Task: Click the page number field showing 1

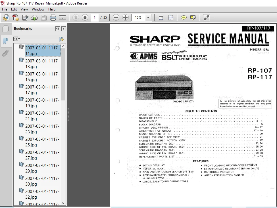Action: click(95, 18)
